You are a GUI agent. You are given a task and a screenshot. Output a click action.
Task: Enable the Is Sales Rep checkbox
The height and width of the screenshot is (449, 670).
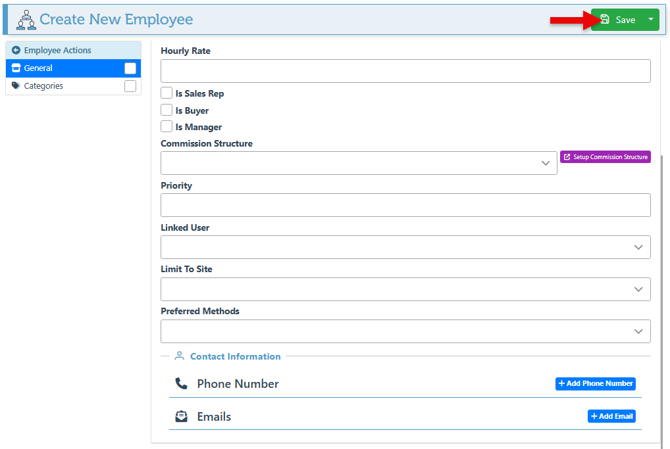point(167,93)
